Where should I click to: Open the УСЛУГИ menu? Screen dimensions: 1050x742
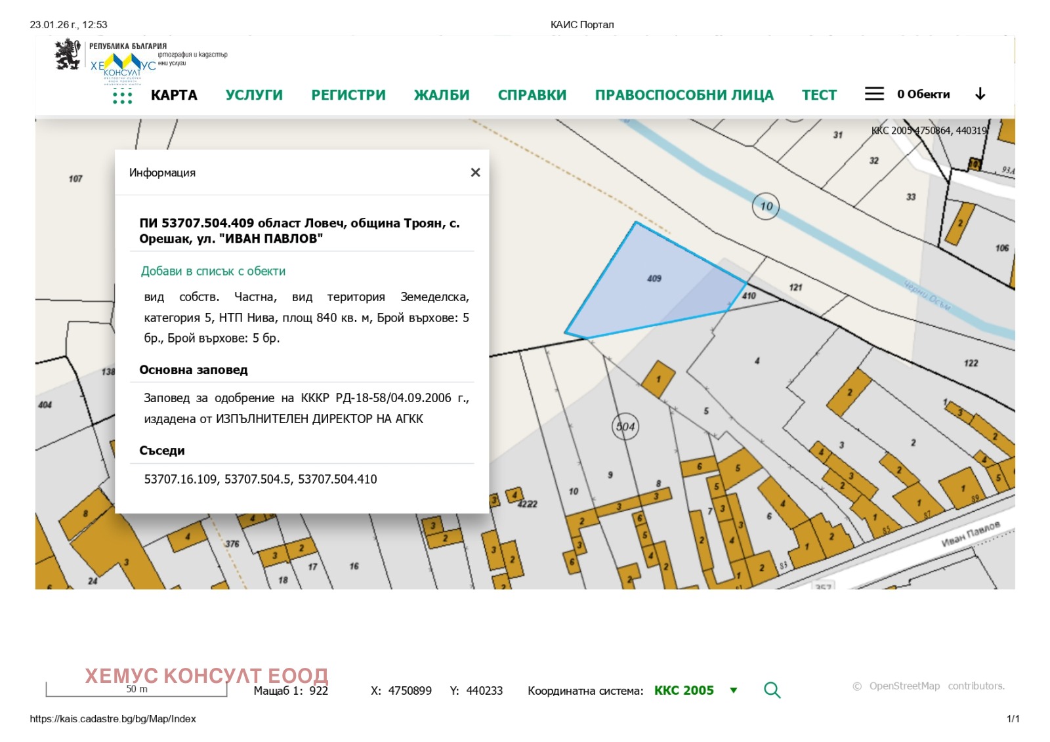(x=254, y=95)
